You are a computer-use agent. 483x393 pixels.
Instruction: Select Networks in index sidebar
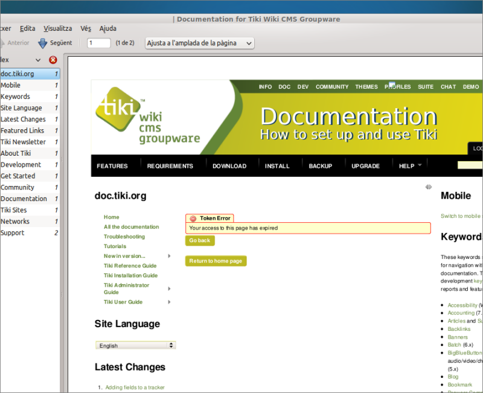pos(30,222)
